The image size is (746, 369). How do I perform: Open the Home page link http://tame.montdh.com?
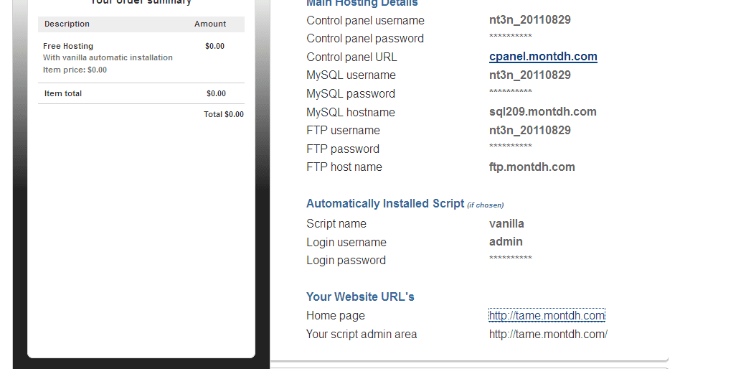pyautogui.click(x=547, y=316)
